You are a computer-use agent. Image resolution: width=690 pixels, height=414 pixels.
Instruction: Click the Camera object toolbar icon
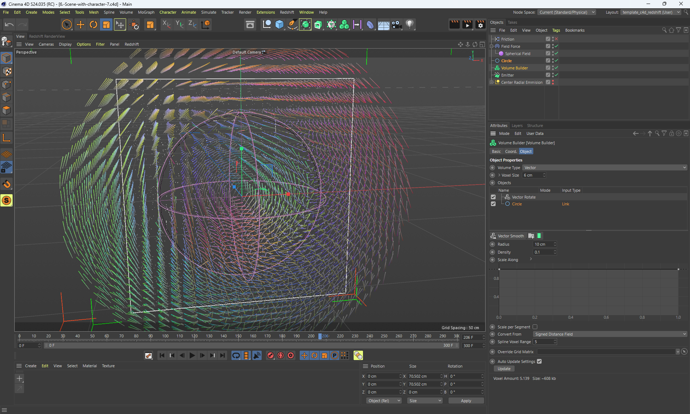point(396,24)
